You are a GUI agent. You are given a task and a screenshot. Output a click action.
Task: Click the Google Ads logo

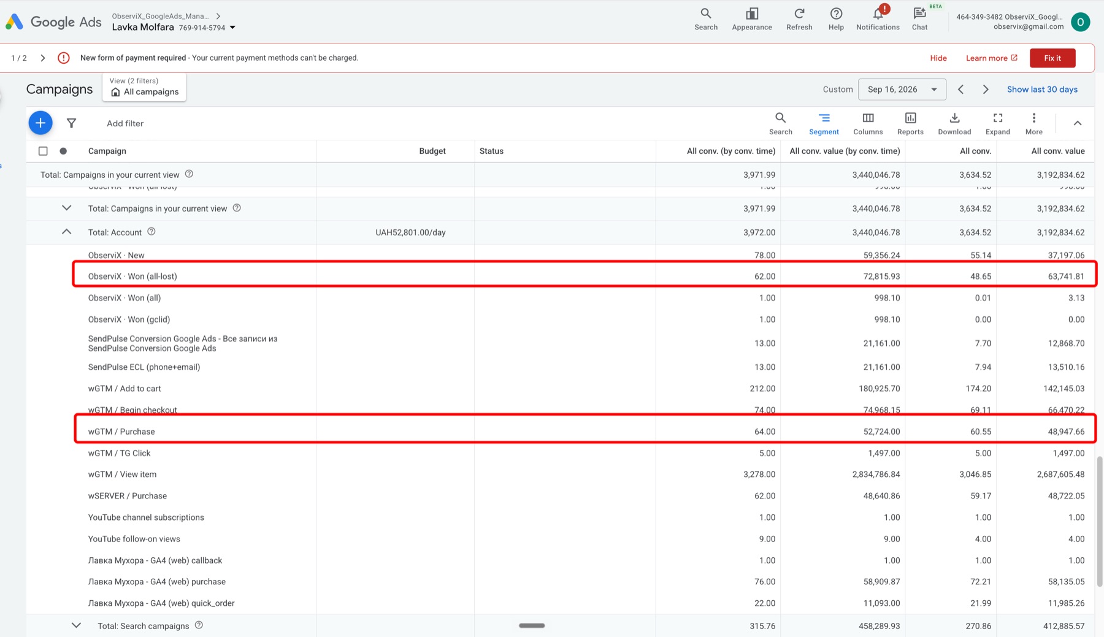point(54,22)
